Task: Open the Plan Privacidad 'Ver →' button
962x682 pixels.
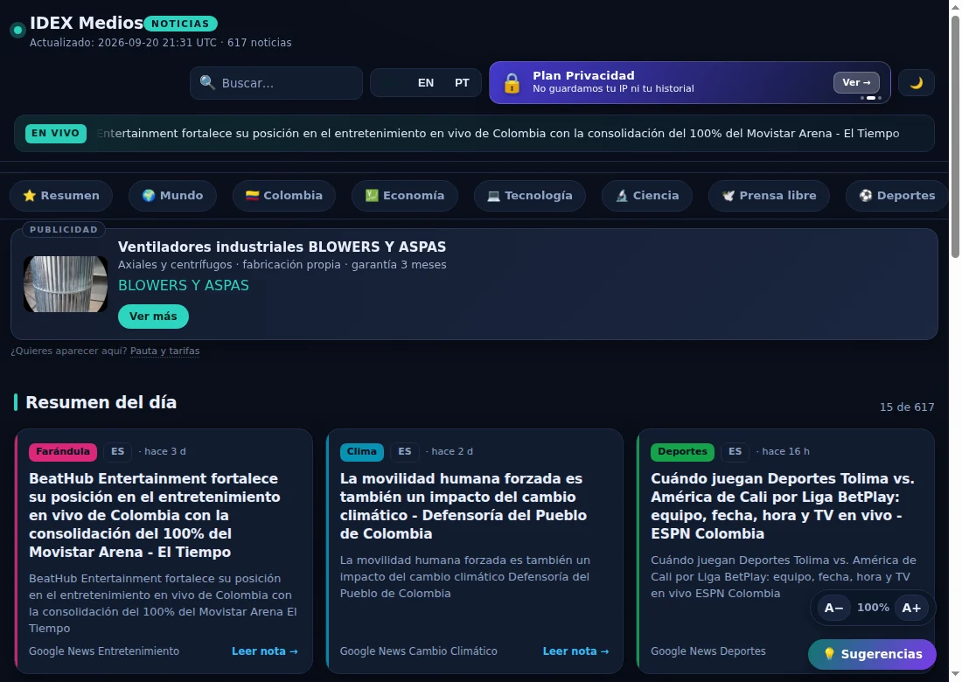Action: (x=856, y=82)
